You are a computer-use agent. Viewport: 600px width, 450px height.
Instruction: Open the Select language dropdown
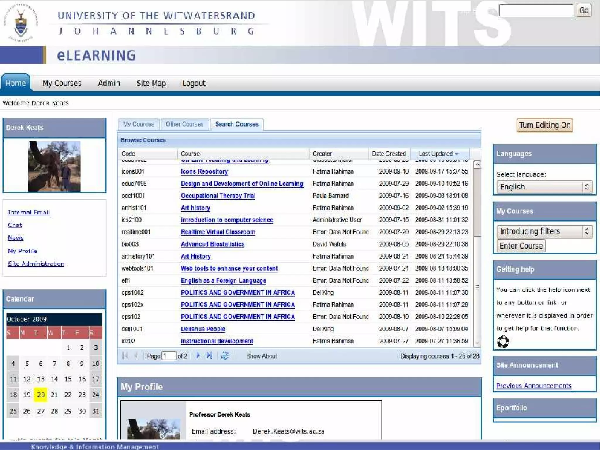coord(544,187)
